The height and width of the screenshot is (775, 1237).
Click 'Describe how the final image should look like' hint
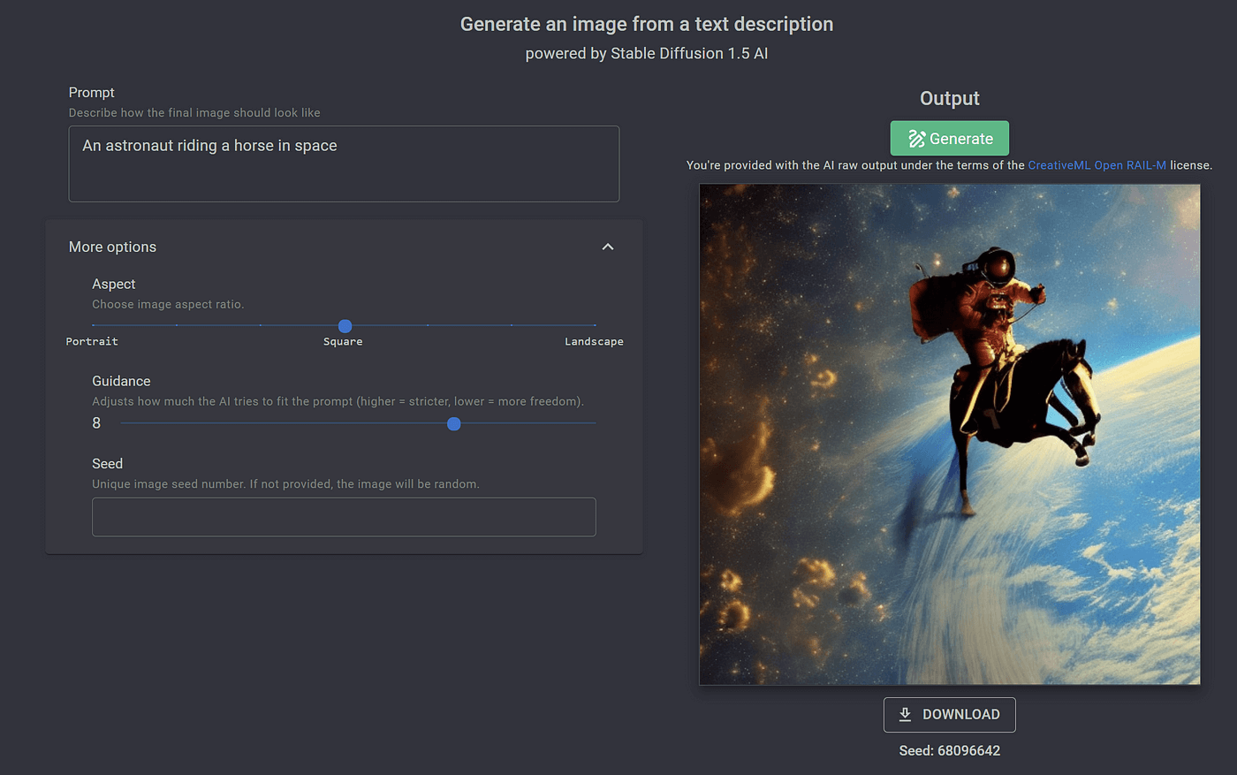coord(194,112)
